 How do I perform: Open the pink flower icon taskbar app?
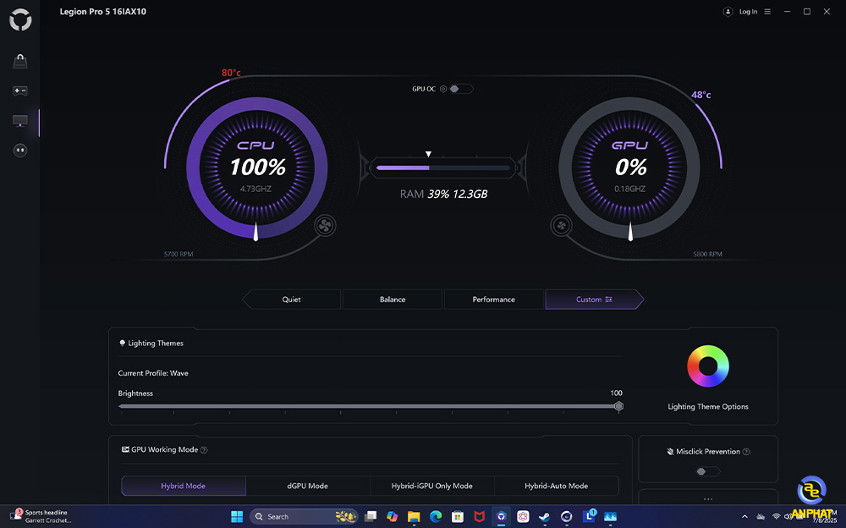[x=523, y=517]
